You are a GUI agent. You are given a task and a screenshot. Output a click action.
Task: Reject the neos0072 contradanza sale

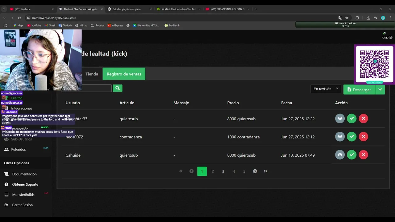pyautogui.click(x=363, y=137)
